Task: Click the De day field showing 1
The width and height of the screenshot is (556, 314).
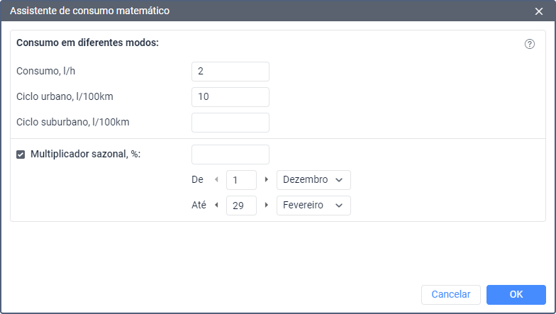Action: tap(241, 180)
